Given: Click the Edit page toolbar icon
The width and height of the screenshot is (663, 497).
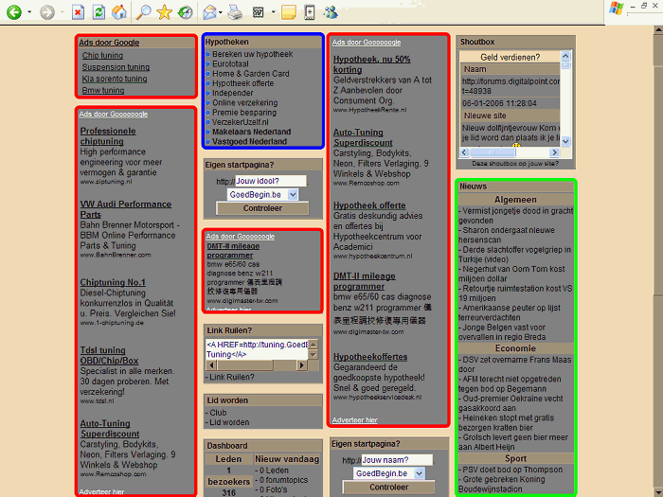Looking at the screenshot, I should 258,12.
